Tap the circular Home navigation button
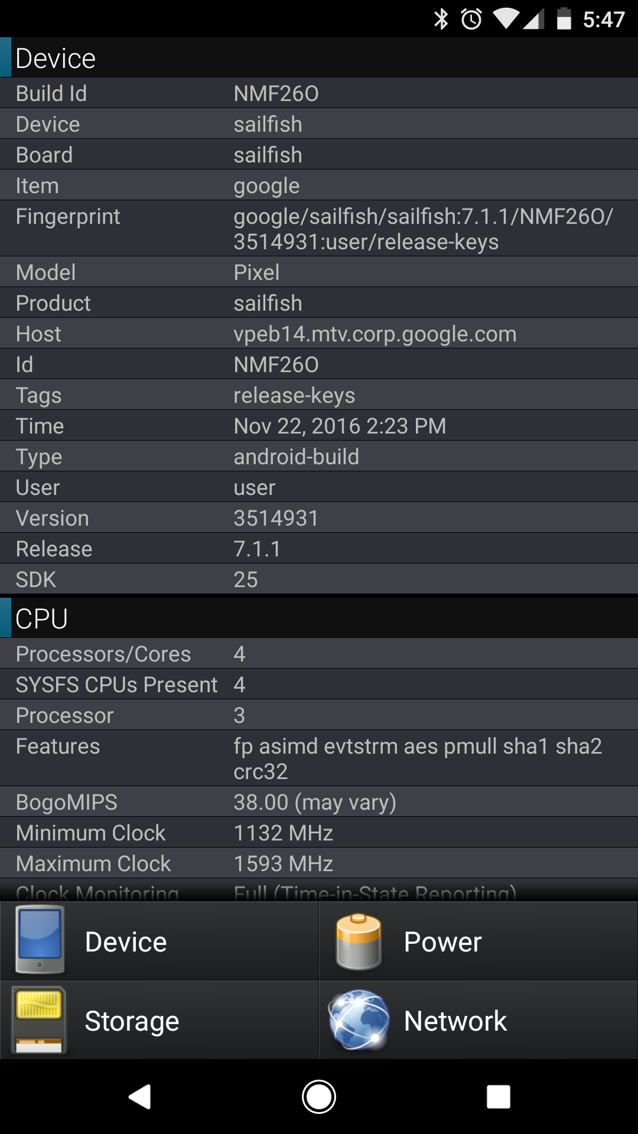Image resolution: width=638 pixels, height=1134 pixels. pos(319,1097)
